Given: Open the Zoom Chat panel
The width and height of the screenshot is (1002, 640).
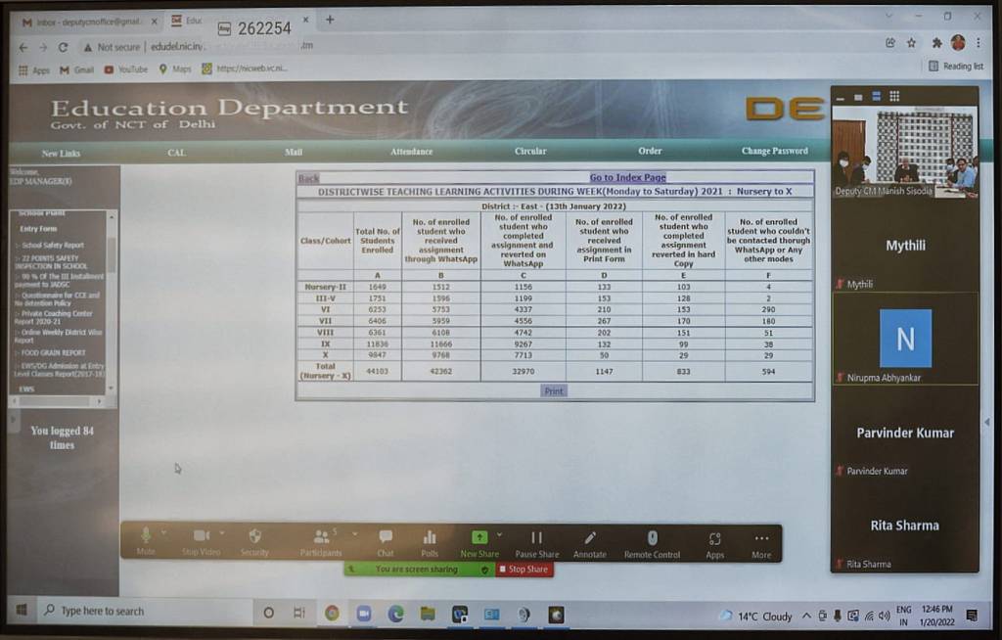Looking at the screenshot, I should [x=386, y=540].
